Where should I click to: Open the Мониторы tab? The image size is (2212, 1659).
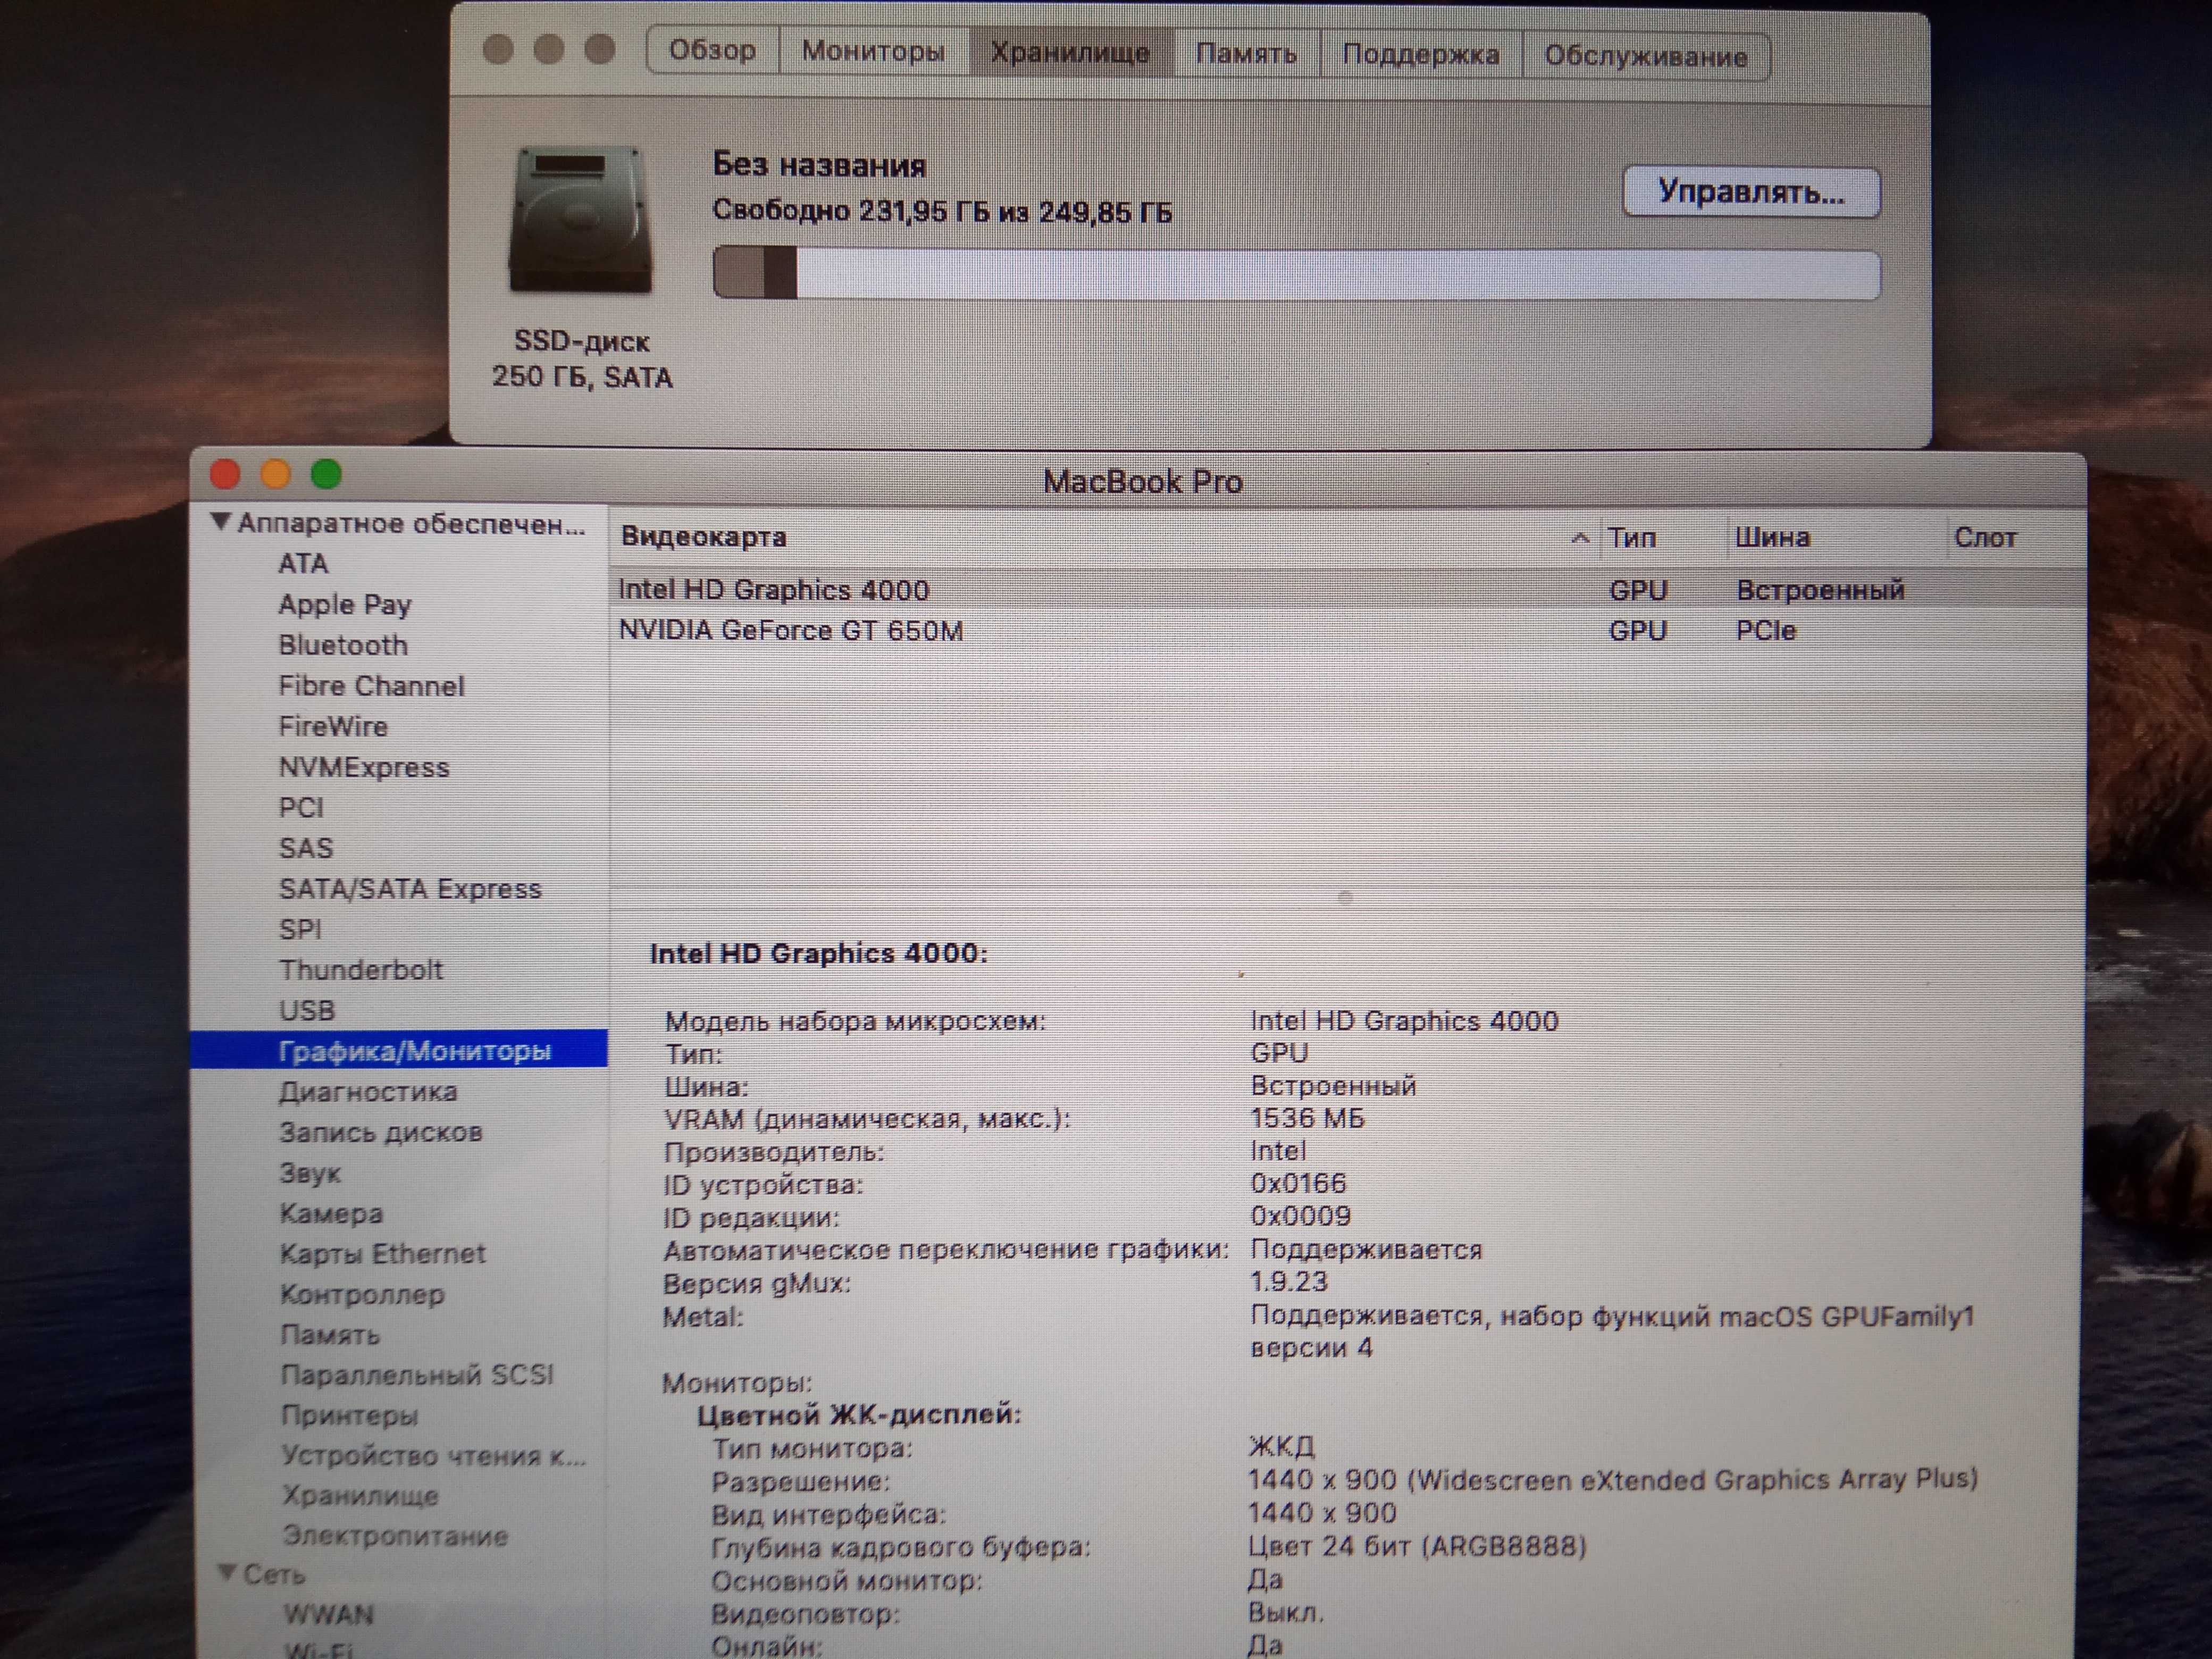click(873, 51)
